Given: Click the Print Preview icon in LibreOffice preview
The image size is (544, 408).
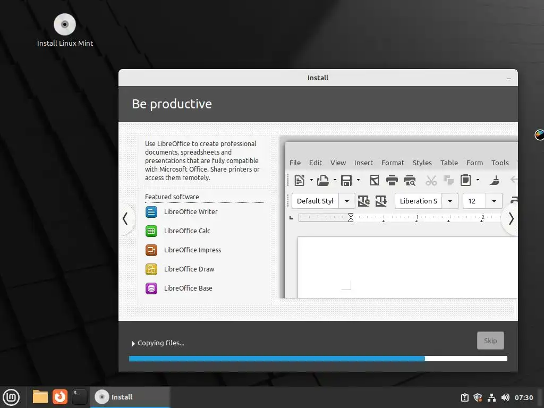Looking at the screenshot, I should 410,181.
